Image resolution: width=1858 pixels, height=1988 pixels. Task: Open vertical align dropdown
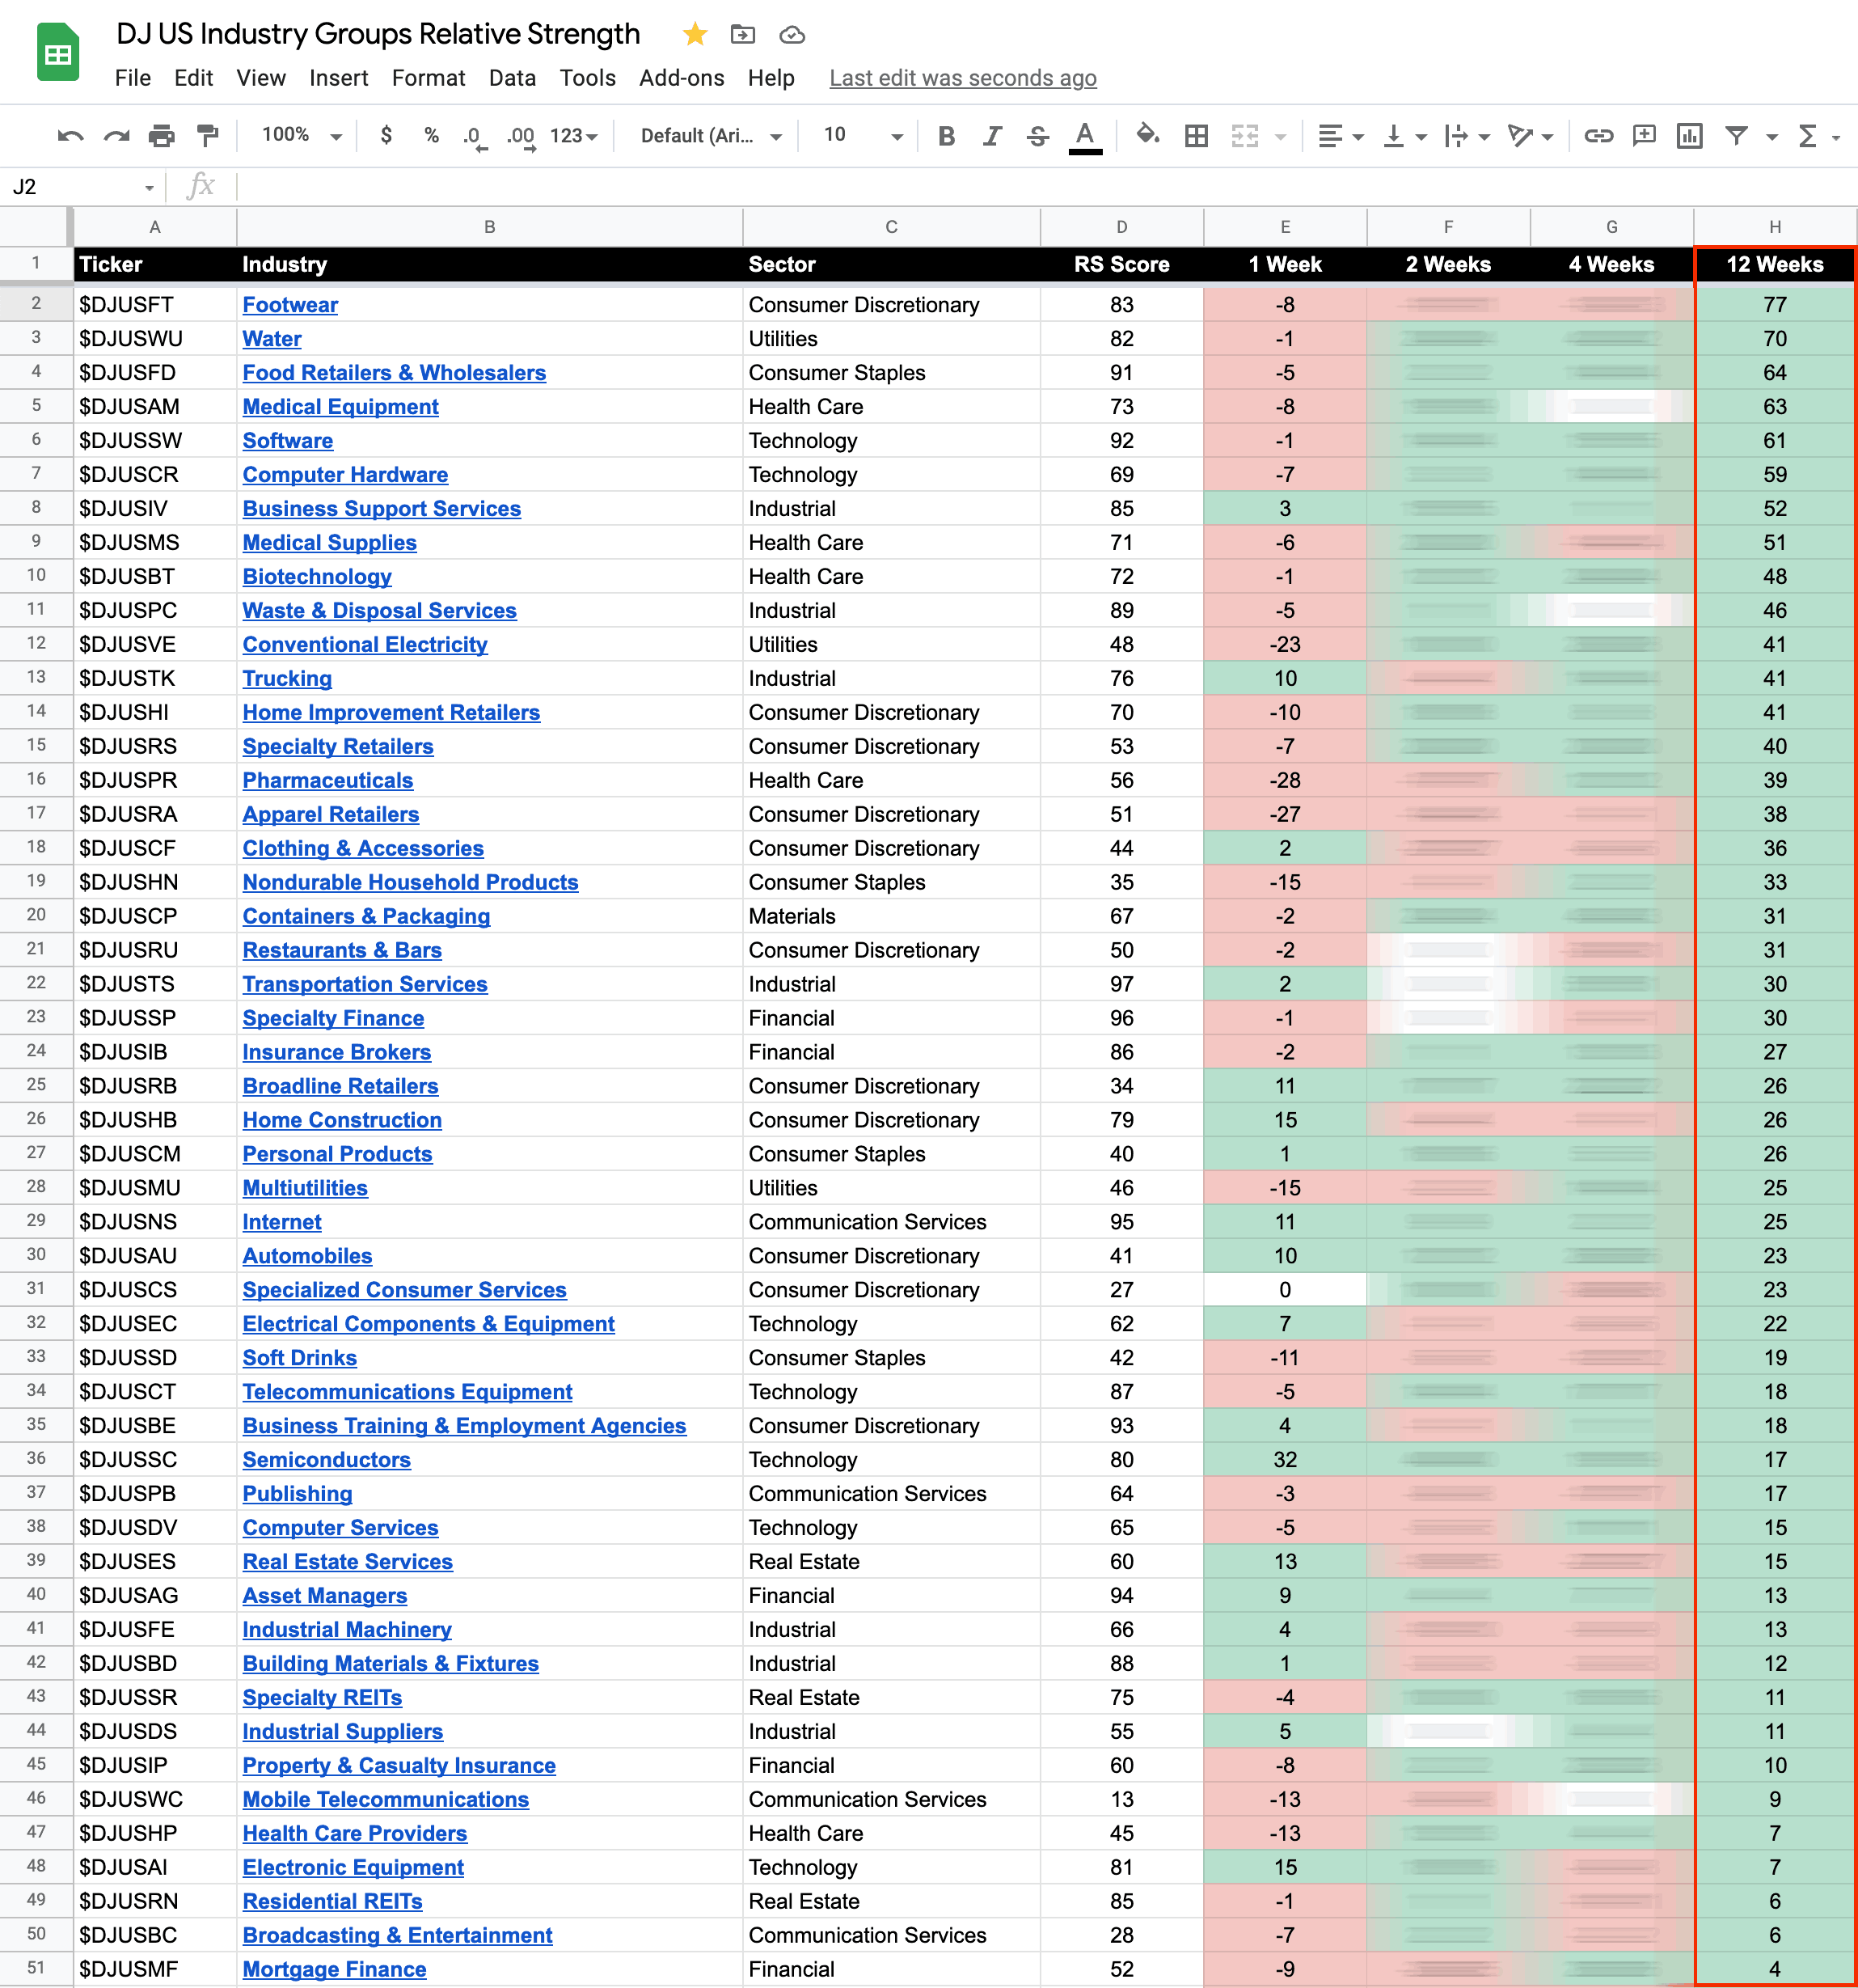click(1404, 136)
